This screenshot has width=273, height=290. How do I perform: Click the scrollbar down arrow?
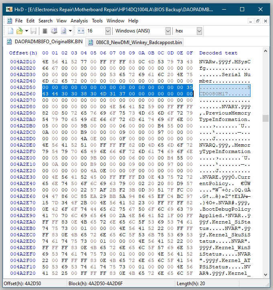coord(266,274)
